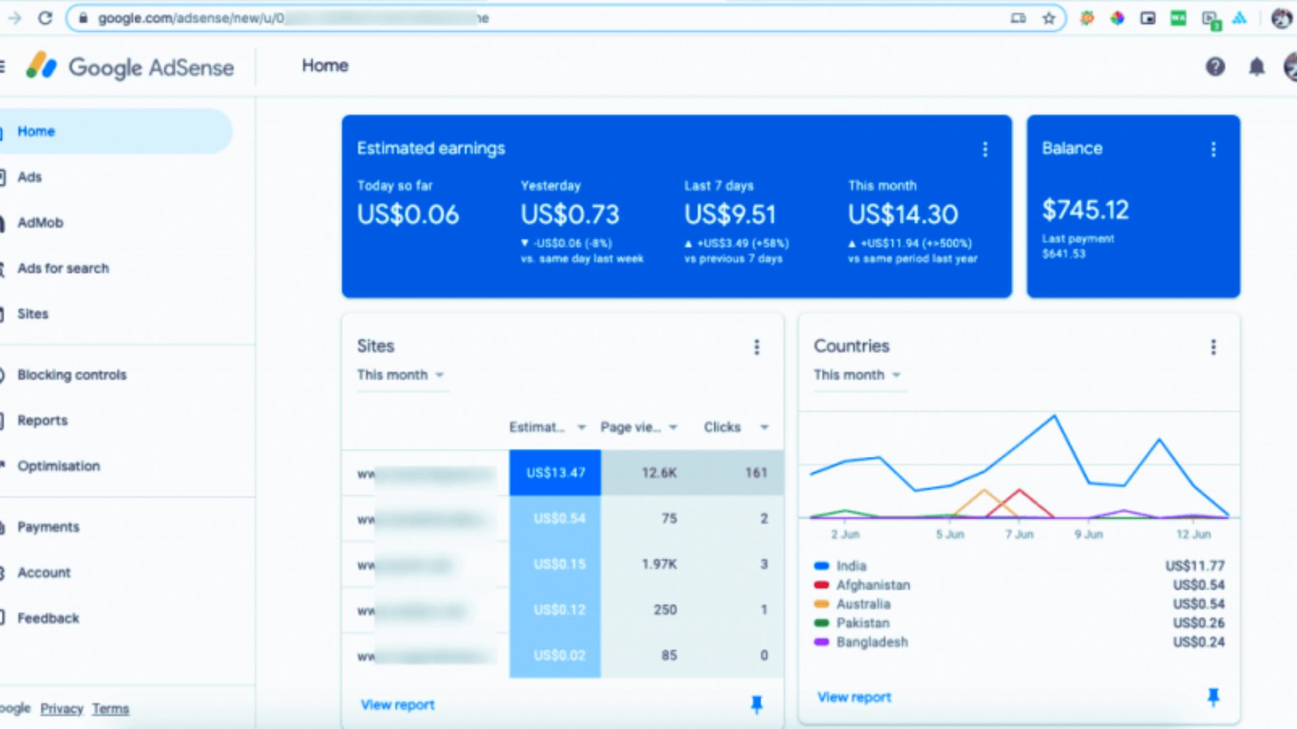Click View report in the Sites card
1297x729 pixels.
(x=398, y=705)
